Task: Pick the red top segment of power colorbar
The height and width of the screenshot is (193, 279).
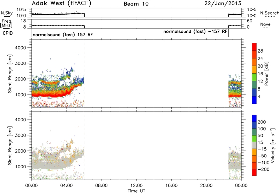Action: (x=254, y=47)
